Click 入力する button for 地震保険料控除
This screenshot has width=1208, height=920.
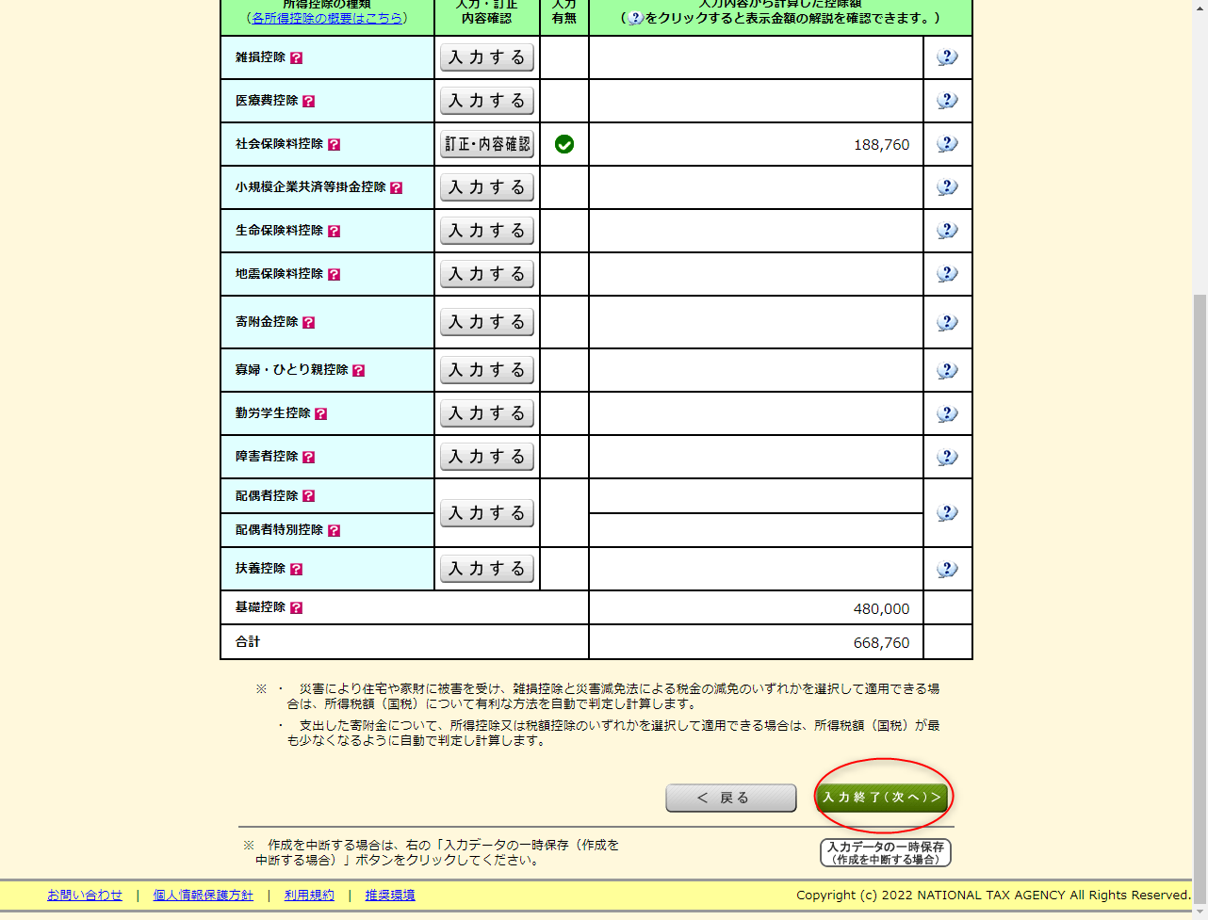(x=487, y=274)
